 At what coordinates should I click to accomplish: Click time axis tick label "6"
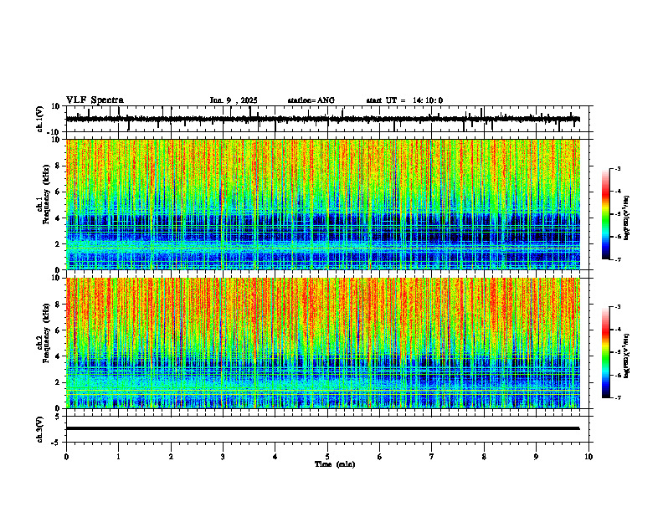pos(380,457)
